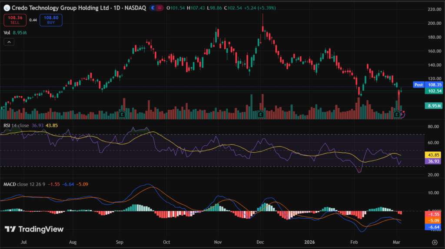Image resolution: width=445 pixels, height=249 pixels.
Task: Click the TradingView logo
Action: click(34, 229)
